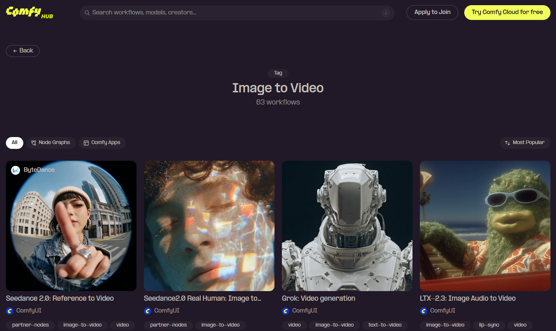Click the ComfyUI badge under LTX-2.3 card
Image resolution: width=556 pixels, height=331 pixels.
424,311
